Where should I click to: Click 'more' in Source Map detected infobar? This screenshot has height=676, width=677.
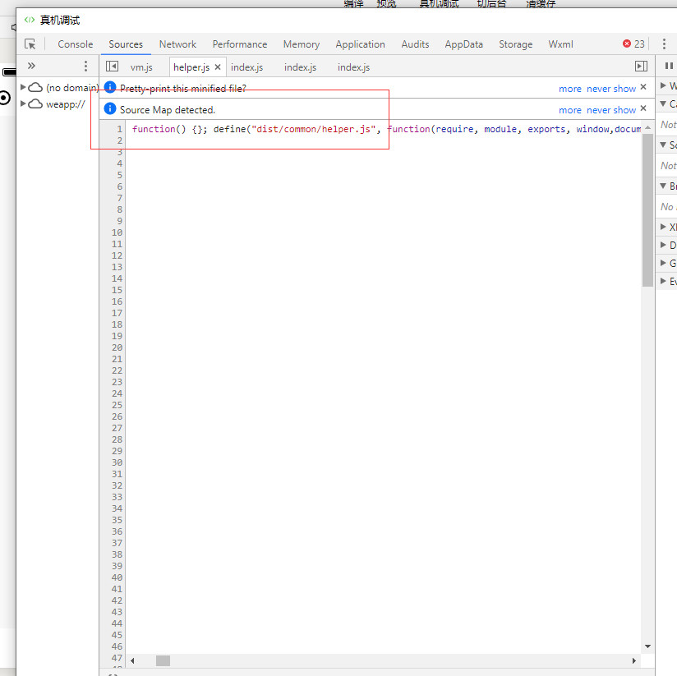tap(570, 110)
